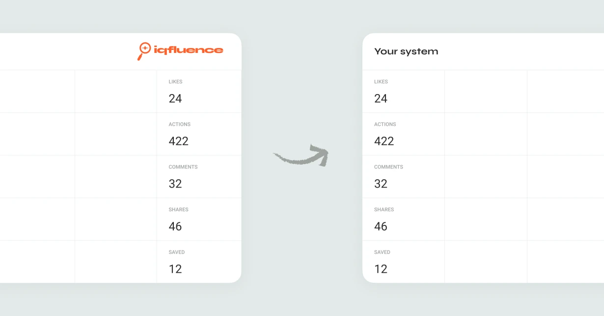
Task: Select the 12 saved value in iqfluence card
Action: coord(175,269)
